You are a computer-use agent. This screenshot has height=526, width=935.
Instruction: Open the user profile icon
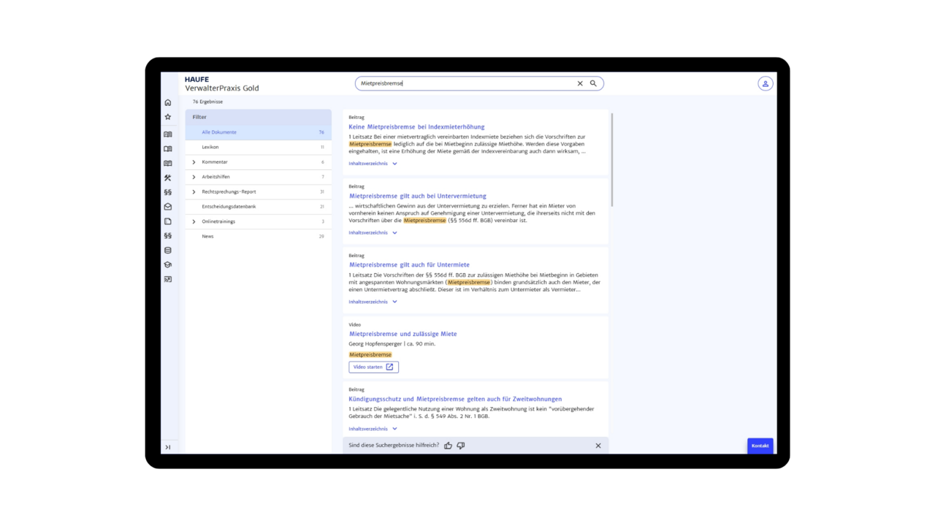pyautogui.click(x=765, y=83)
